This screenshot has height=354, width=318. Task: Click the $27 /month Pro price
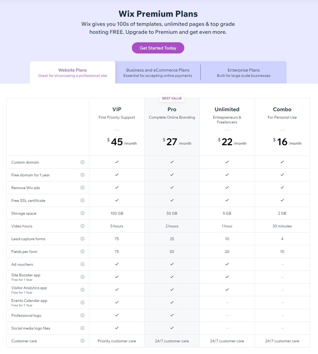pos(177,142)
